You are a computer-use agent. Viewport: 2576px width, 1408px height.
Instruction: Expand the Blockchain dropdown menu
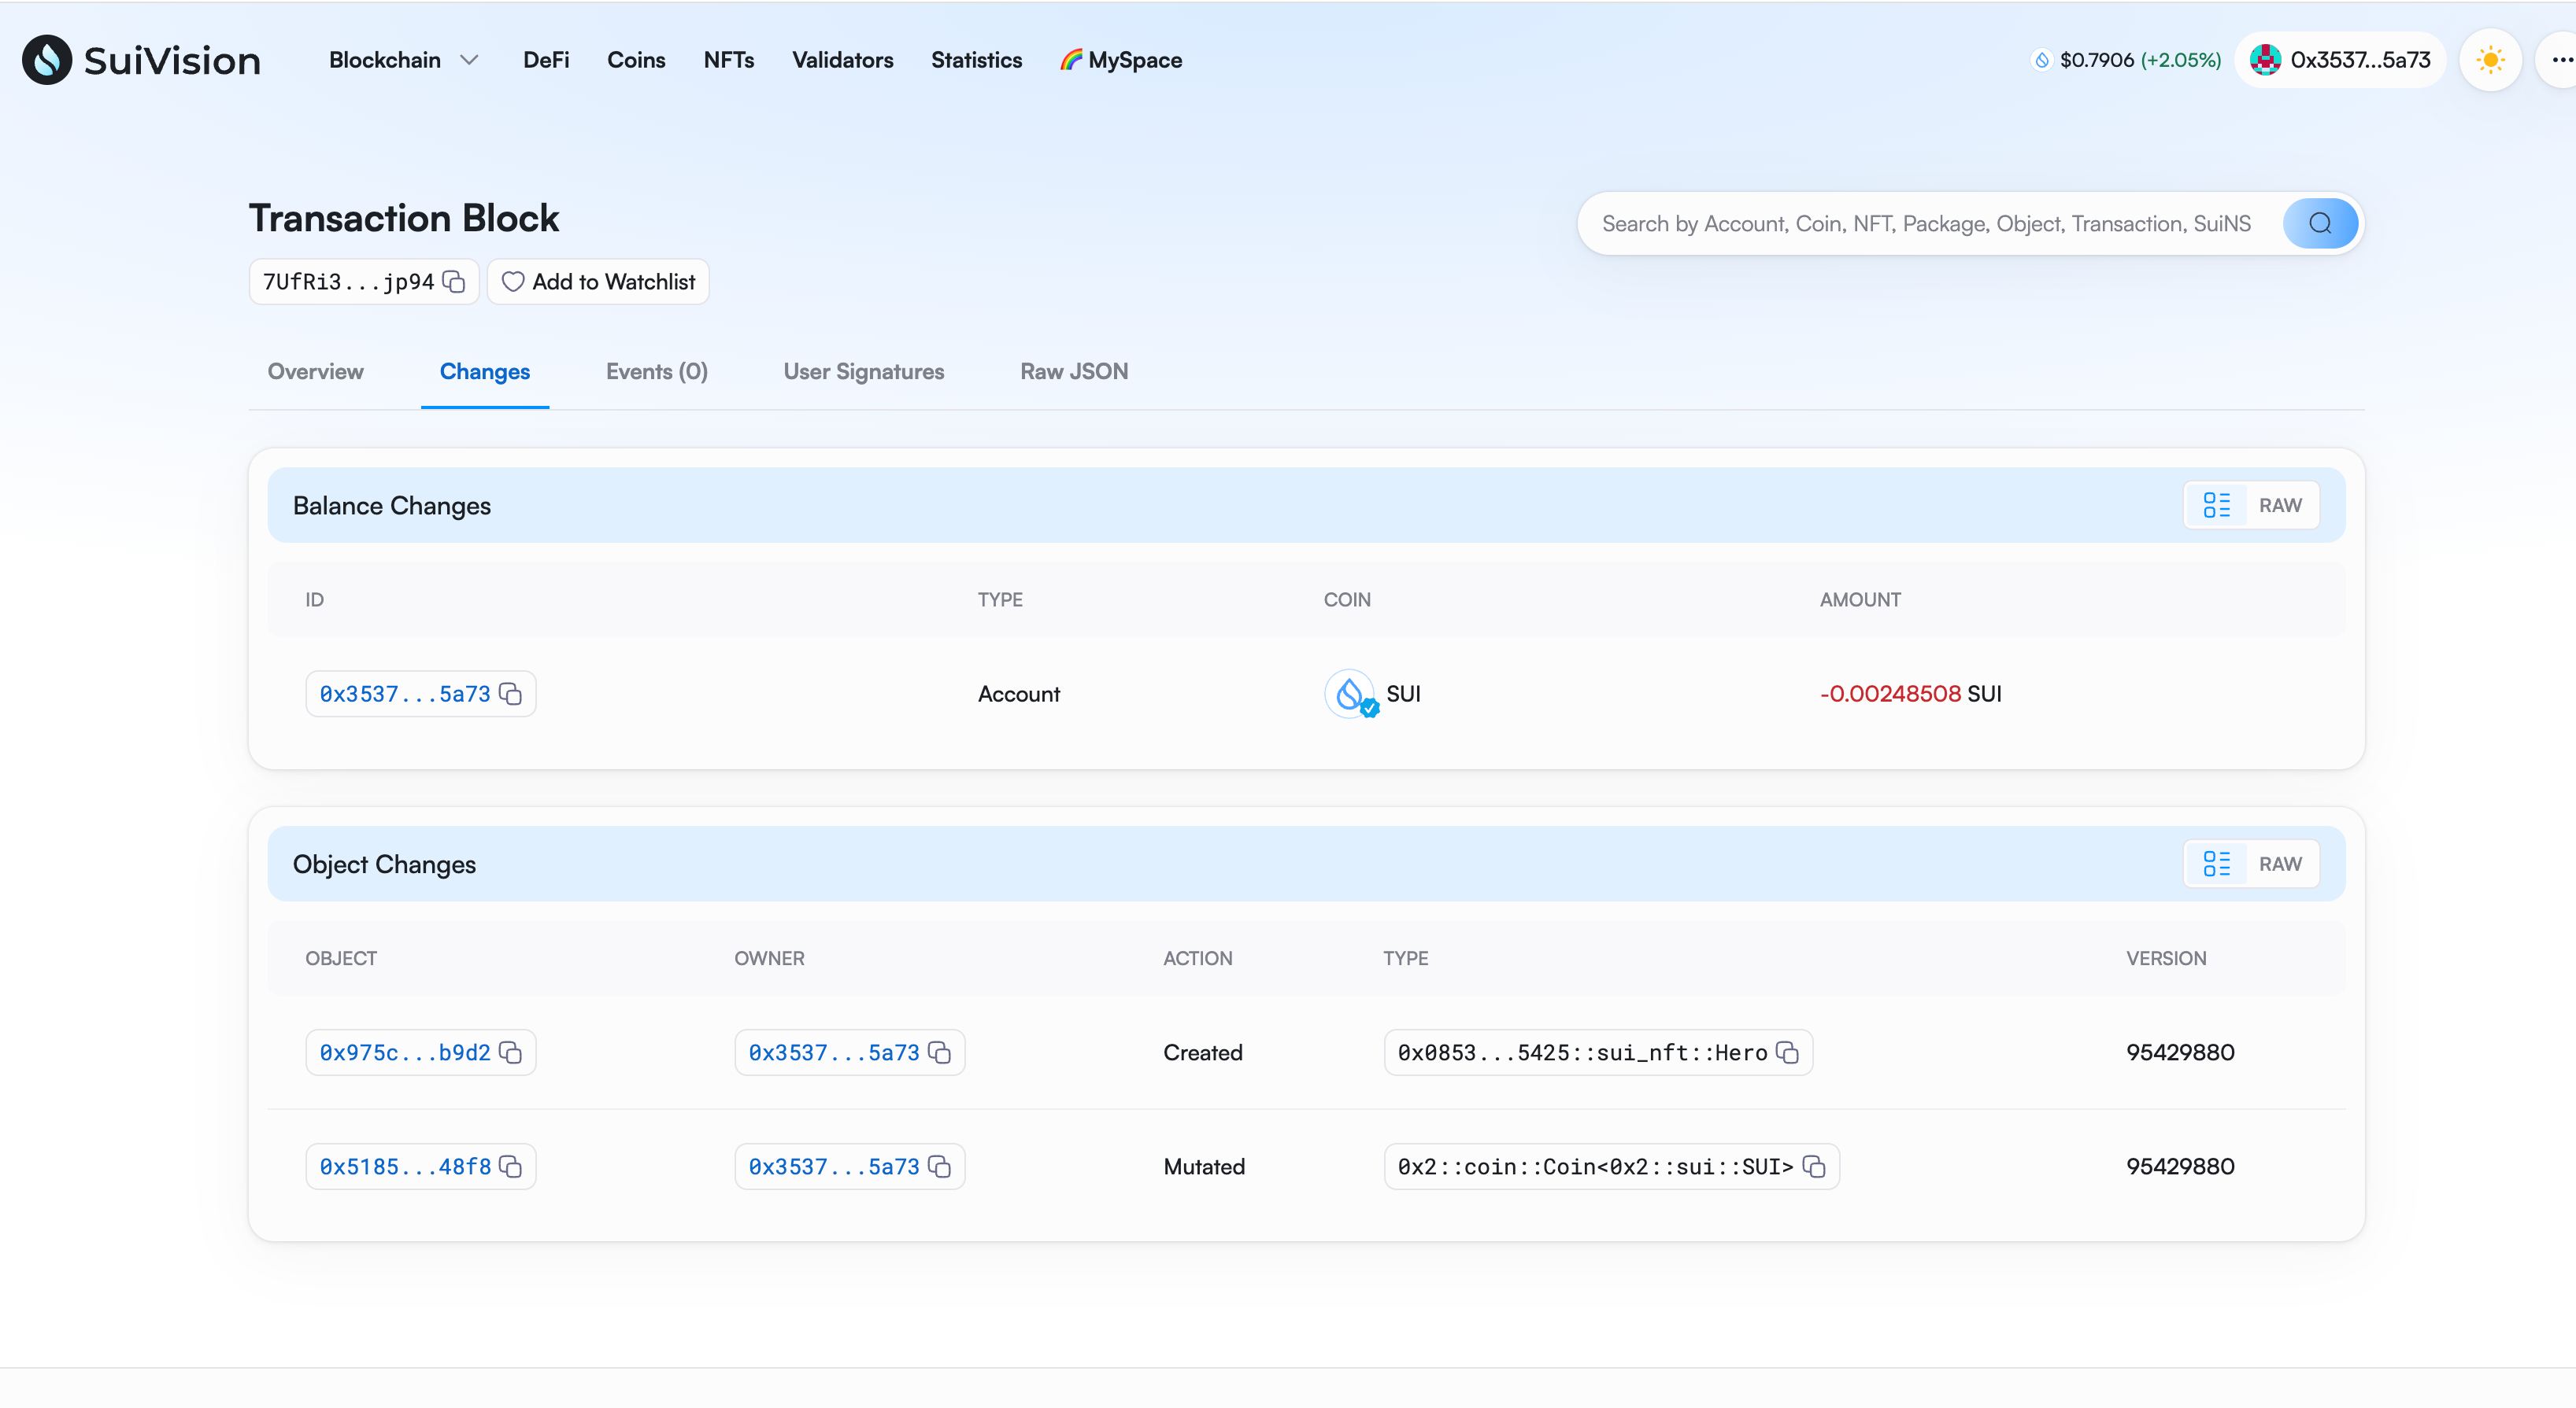tap(403, 60)
